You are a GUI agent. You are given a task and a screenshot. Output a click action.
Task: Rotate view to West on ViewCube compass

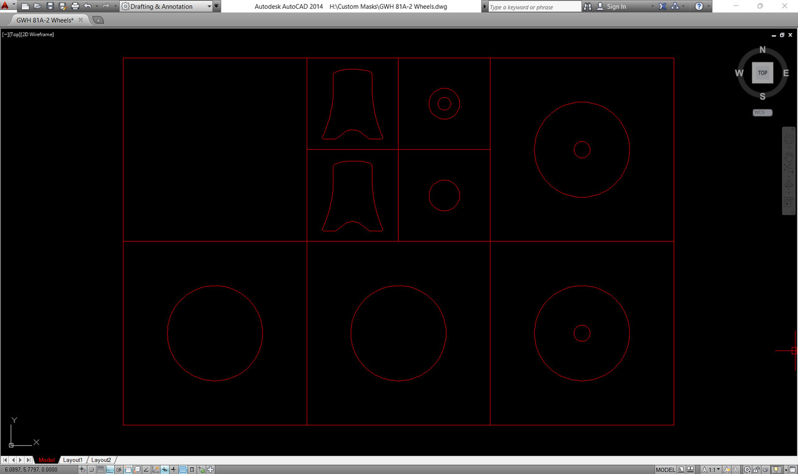pyautogui.click(x=739, y=73)
